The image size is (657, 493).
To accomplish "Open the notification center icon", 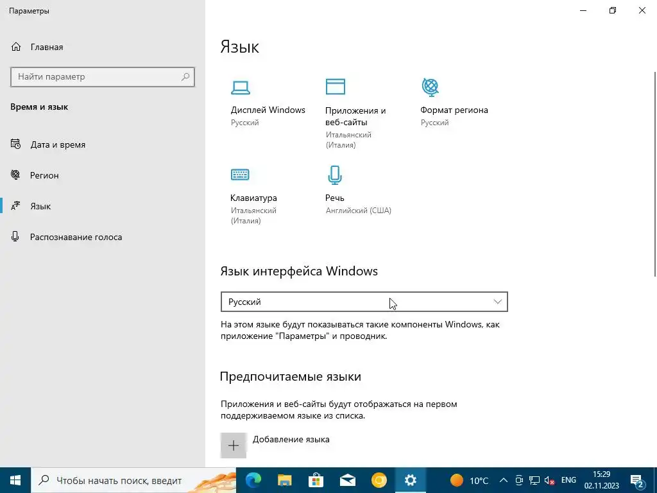I will pyautogui.click(x=637, y=480).
